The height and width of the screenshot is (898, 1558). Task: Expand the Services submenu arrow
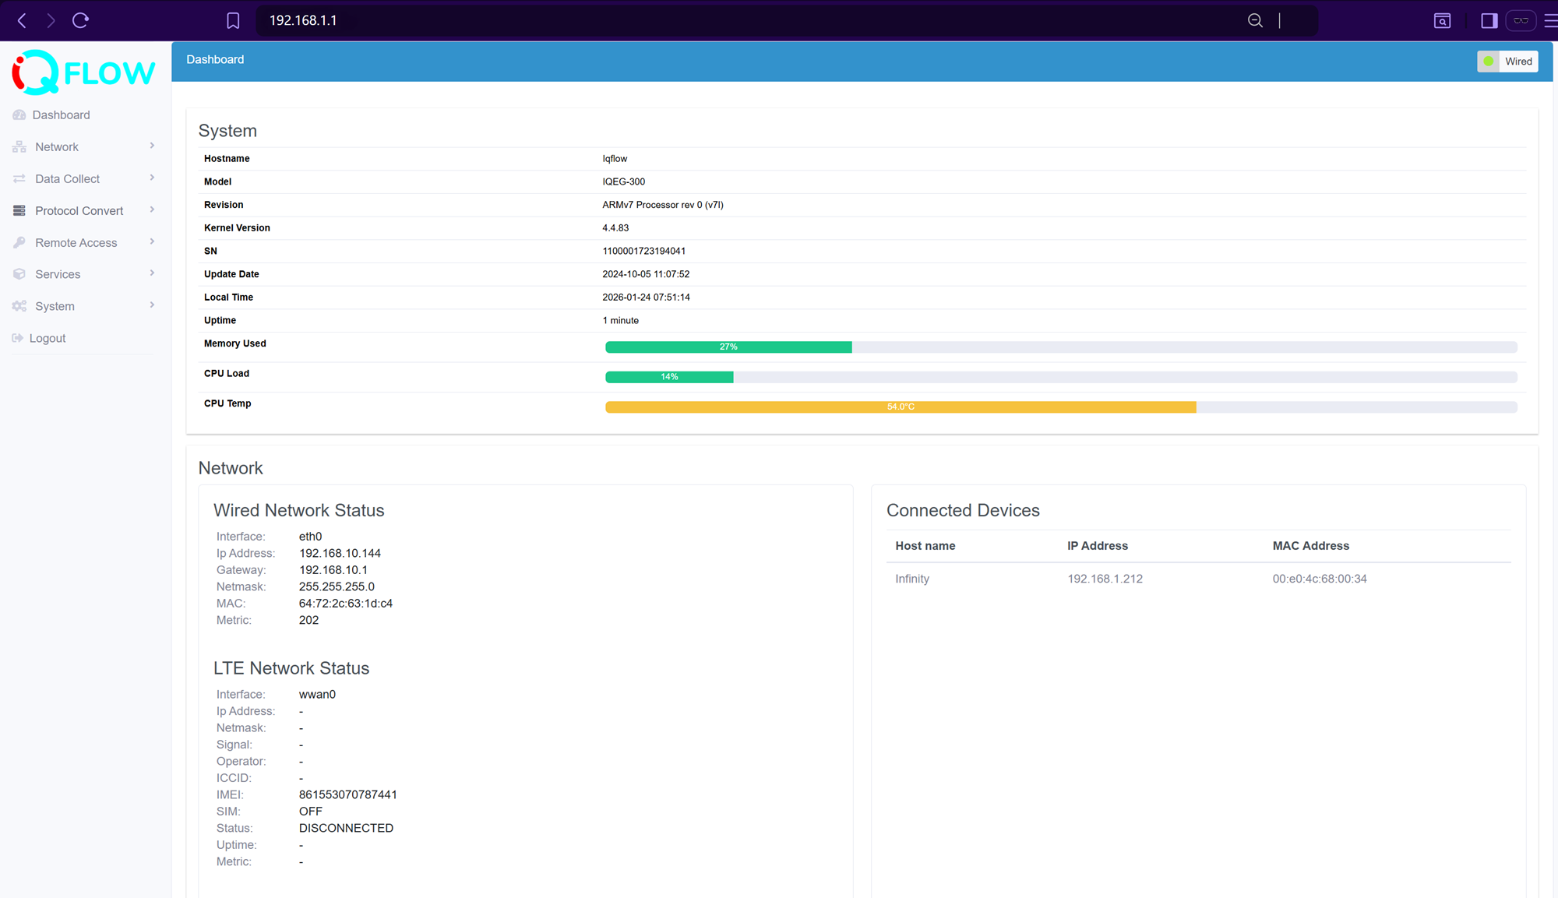click(151, 273)
